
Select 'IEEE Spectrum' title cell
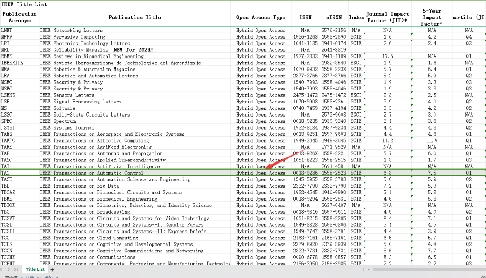pyautogui.click(x=135, y=121)
